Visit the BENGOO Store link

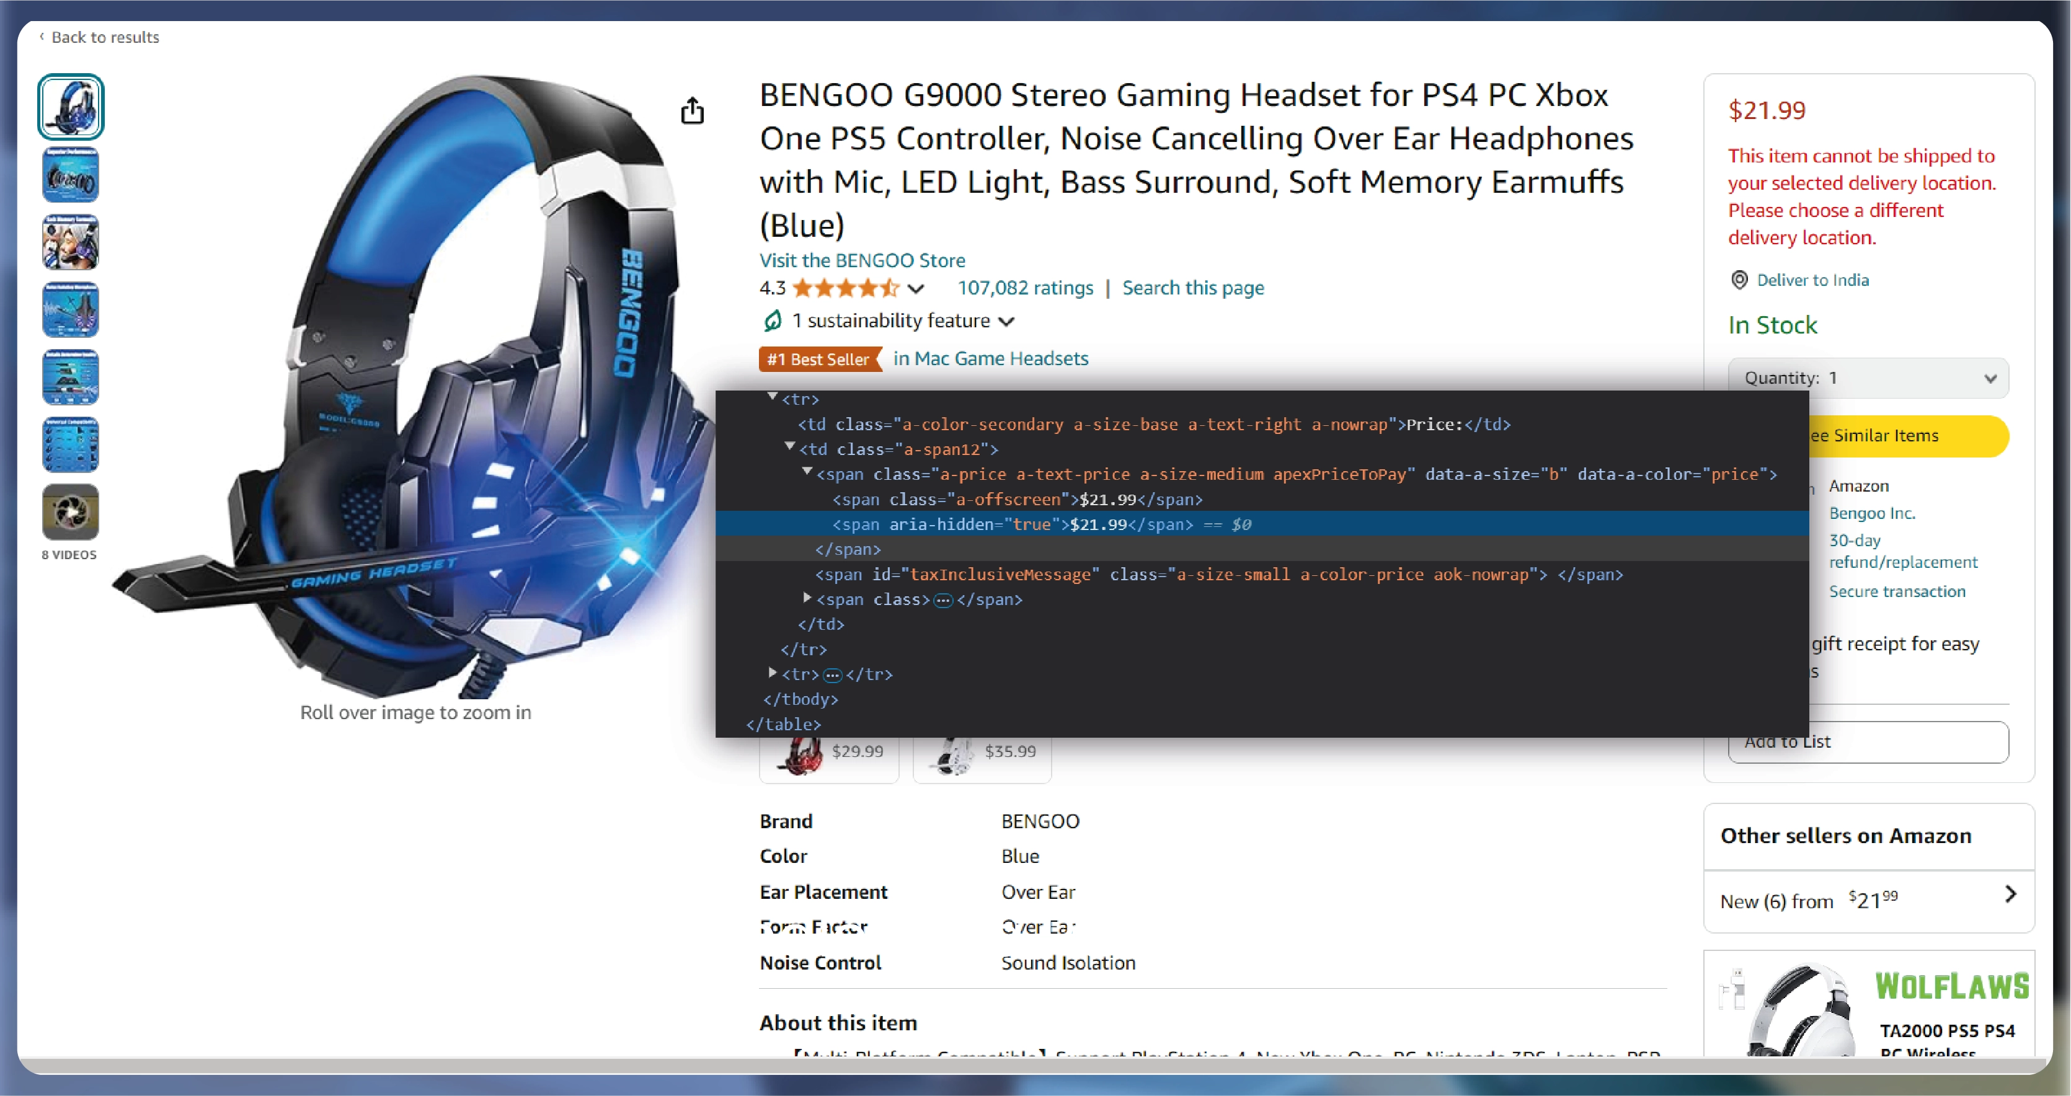862,260
